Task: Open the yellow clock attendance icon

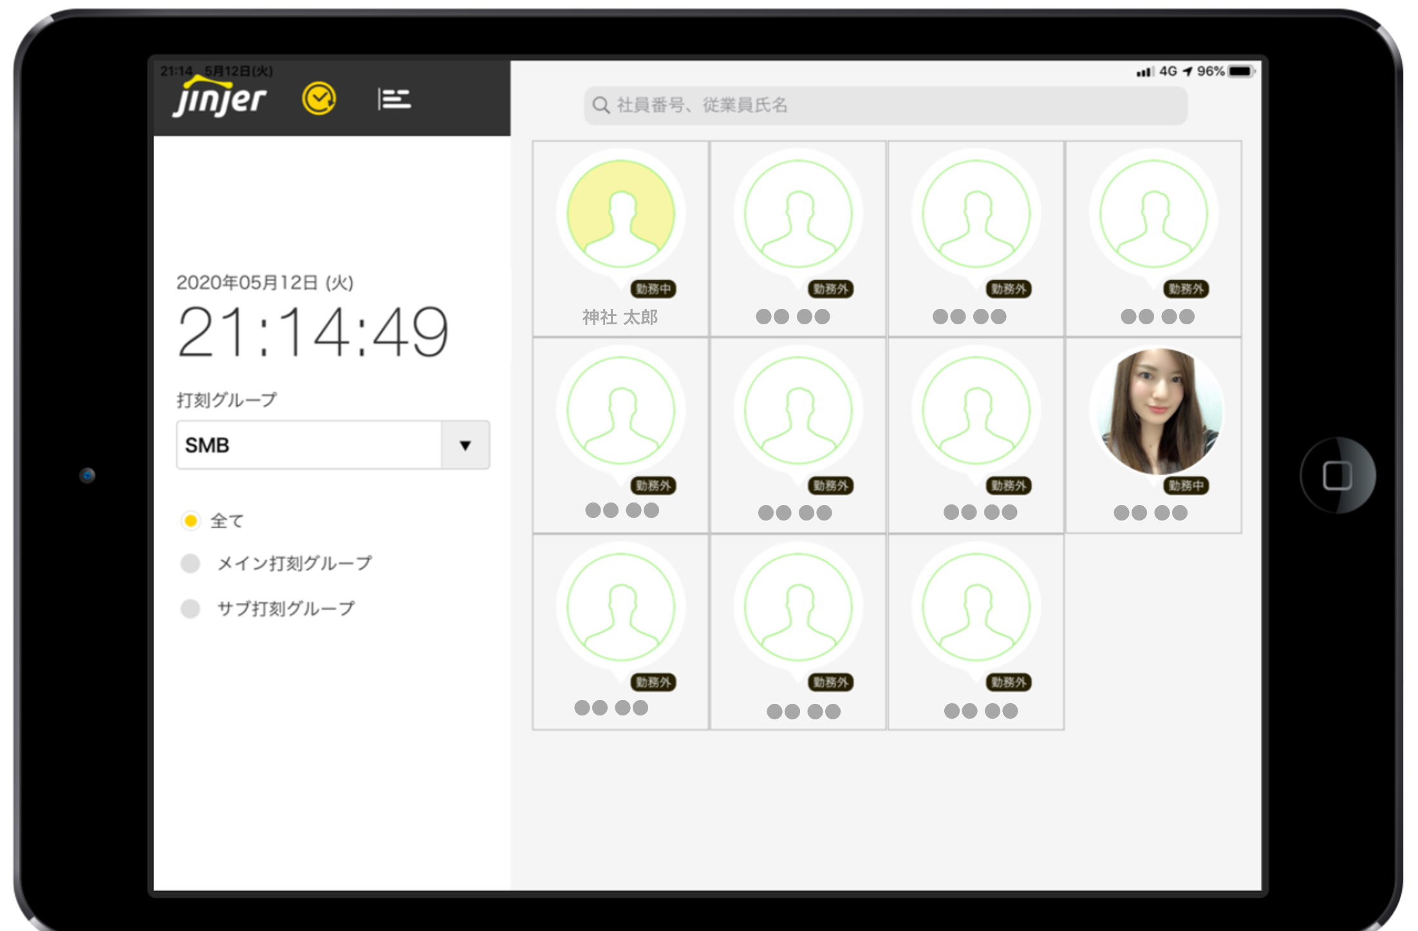Action: click(319, 99)
